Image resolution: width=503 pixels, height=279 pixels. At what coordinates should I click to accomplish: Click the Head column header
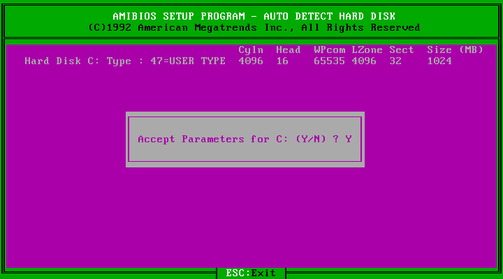(x=288, y=50)
